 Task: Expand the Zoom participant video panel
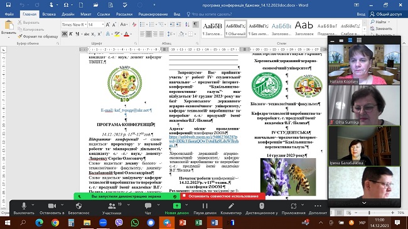point(364,203)
